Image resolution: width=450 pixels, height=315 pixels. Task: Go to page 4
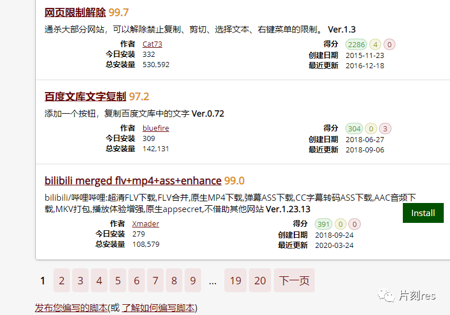(x=99, y=280)
